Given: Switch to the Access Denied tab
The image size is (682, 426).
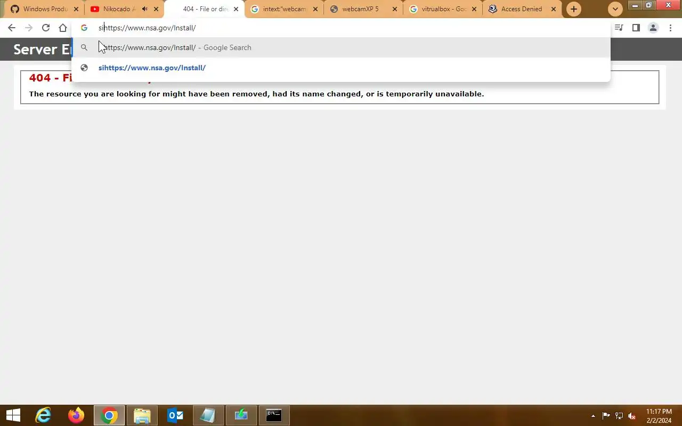Looking at the screenshot, I should (x=522, y=9).
